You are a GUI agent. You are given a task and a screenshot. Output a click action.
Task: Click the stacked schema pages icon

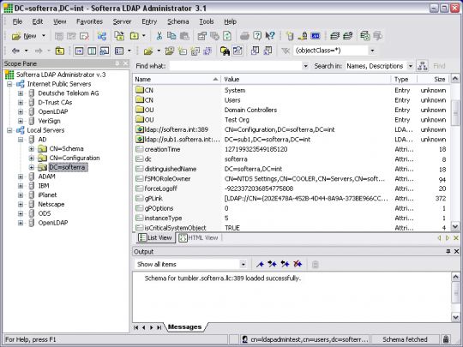[334, 36]
